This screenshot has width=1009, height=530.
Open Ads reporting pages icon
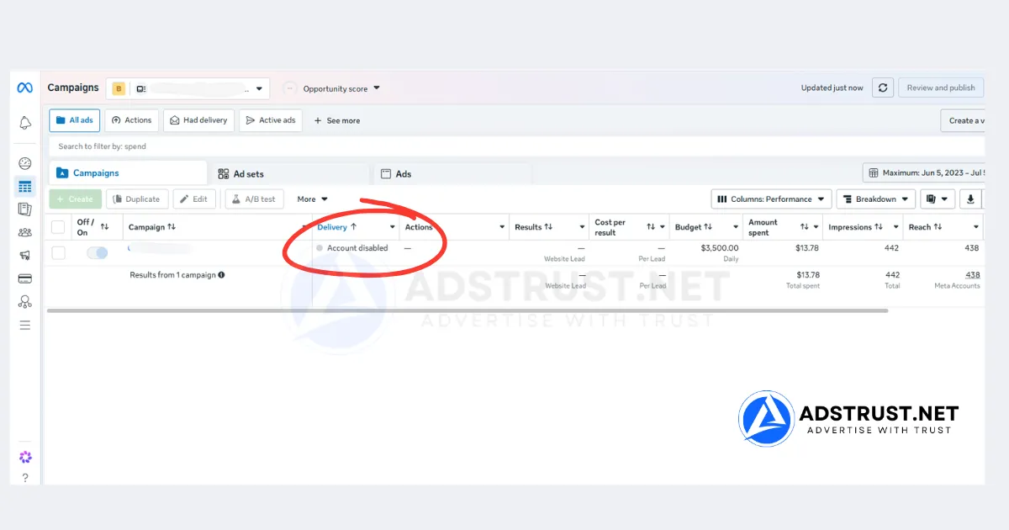pyautogui.click(x=25, y=209)
